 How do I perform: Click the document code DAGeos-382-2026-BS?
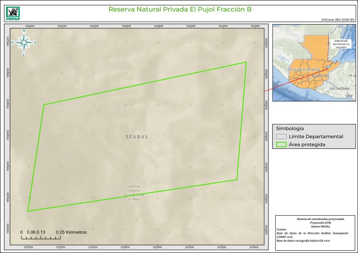[x=338, y=20]
